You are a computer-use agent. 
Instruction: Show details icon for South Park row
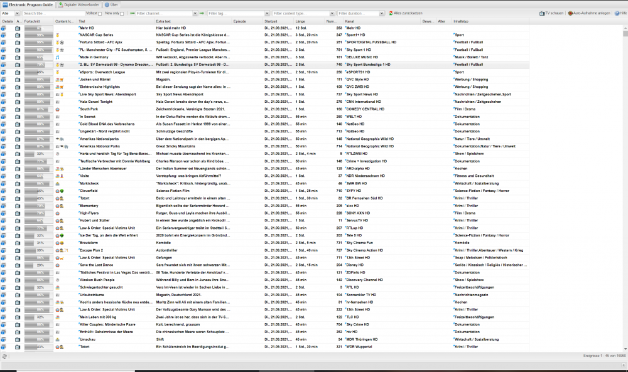[3, 109]
